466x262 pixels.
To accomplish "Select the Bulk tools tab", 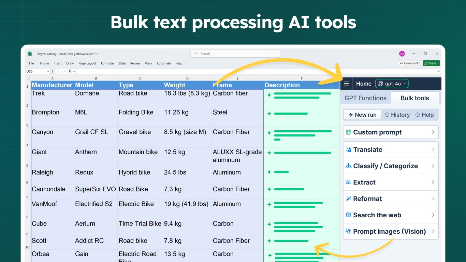I will (x=415, y=98).
